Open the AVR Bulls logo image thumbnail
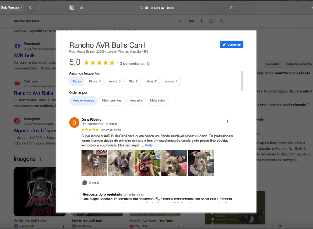The height and width of the screenshot is (229, 313). [35, 192]
